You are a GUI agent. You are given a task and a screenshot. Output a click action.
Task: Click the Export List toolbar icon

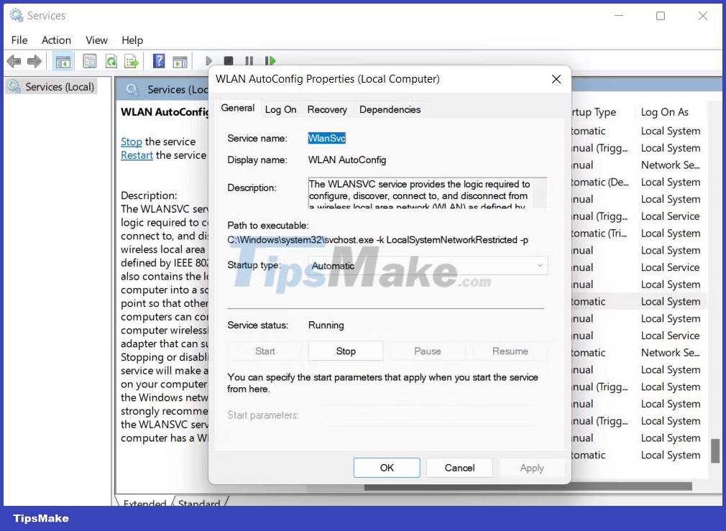tap(132, 60)
